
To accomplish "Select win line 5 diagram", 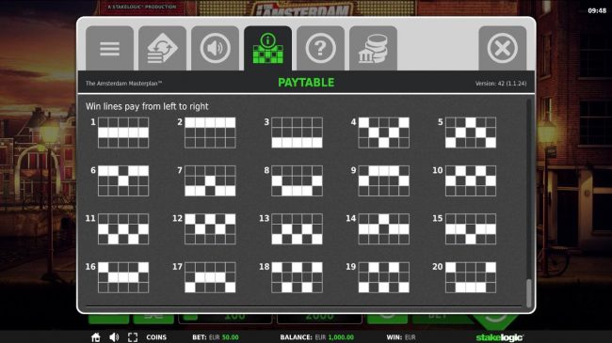I will (x=471, y=133).
